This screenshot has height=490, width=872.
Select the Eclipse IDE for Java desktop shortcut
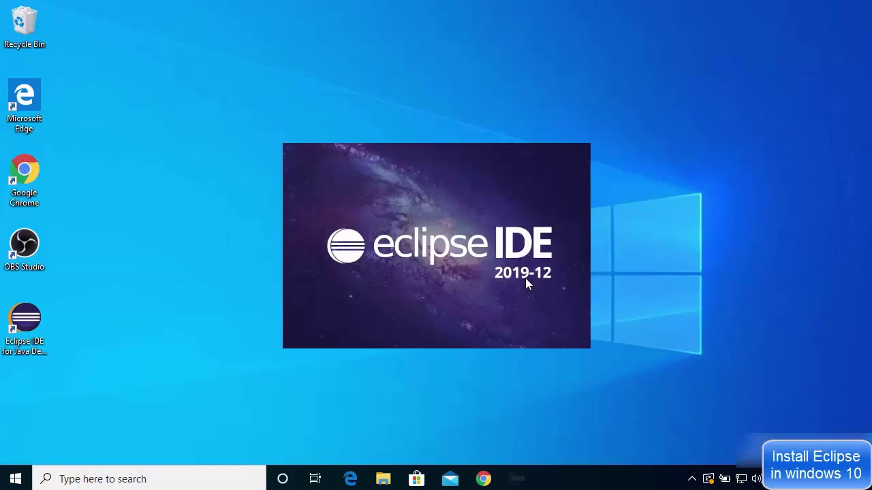coord(25,329)
